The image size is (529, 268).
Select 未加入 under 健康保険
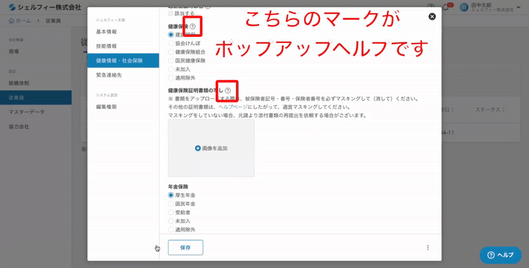(x=171, y=69)
